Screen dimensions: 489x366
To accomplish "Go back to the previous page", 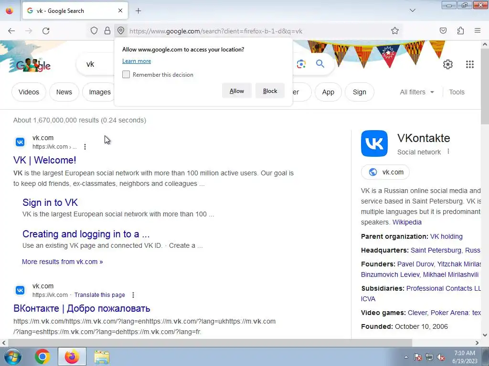I will point(11,31).
